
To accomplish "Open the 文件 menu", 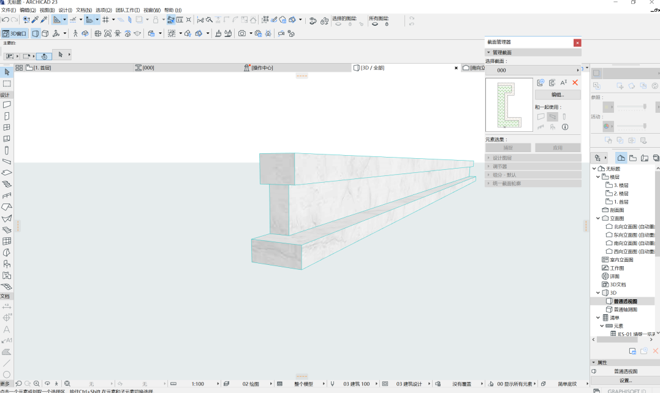I will 9,10.
